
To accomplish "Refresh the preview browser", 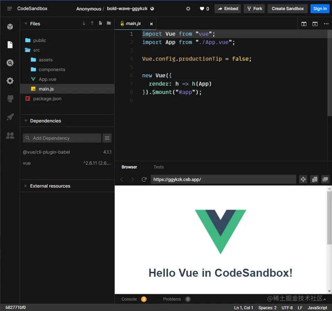I will pyautogui.click(x=144, y=180).
